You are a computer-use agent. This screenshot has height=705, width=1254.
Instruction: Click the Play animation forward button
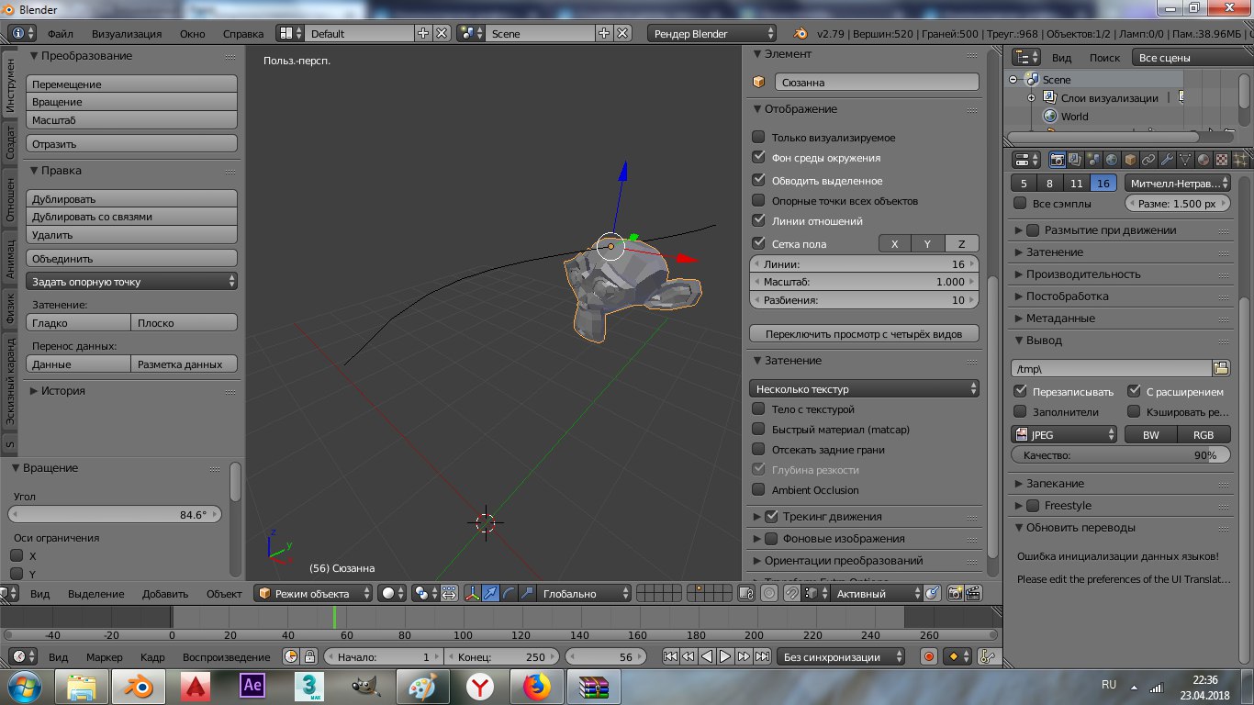tap(725, 656)
